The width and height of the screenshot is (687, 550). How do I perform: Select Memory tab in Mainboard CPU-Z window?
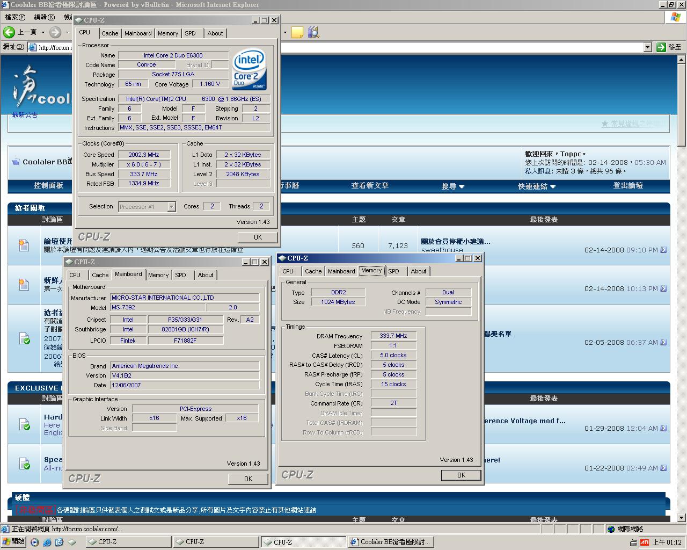(x=158, y=275)
